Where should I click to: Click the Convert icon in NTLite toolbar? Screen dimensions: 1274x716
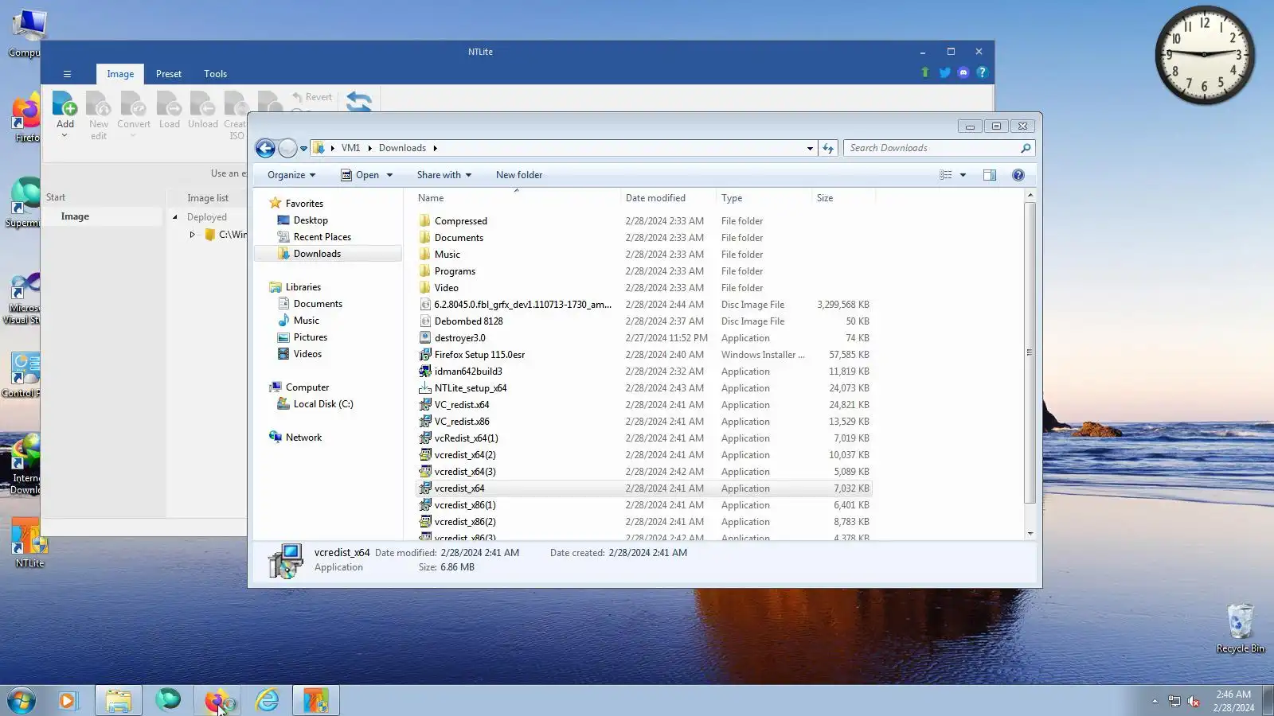pos(134,104)
